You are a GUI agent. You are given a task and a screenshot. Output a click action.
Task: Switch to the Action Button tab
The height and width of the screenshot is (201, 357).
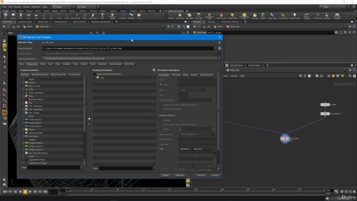coord(206,75)
